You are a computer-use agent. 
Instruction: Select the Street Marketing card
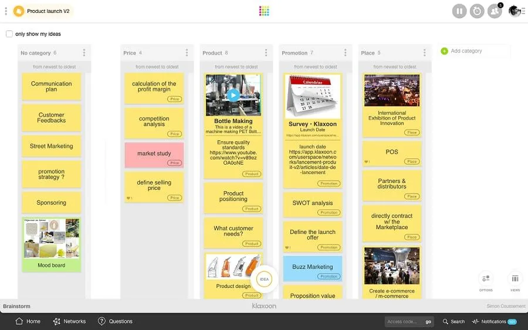(x=52, y=146)
